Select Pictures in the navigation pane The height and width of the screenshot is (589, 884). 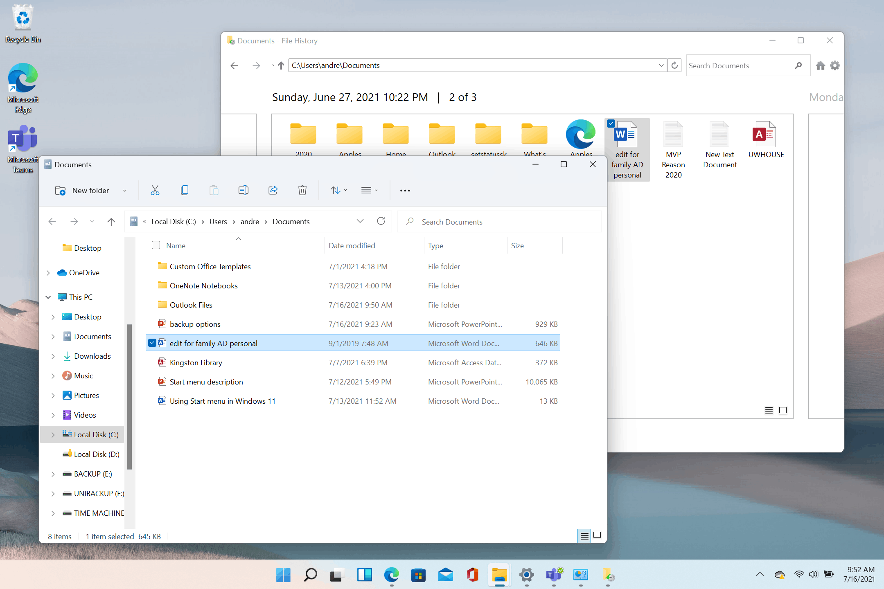[x=86, y=395]
